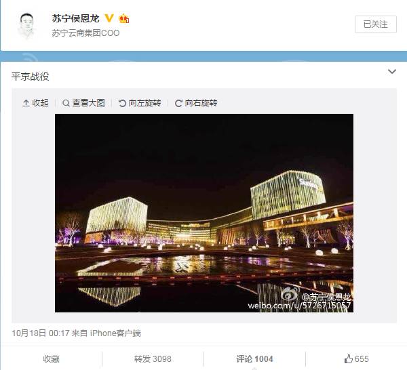Click the rotate-right arrow icon

click(178, 103)
